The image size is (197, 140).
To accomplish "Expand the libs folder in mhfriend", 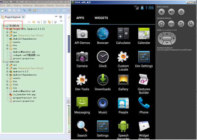I will click(7, 85).
